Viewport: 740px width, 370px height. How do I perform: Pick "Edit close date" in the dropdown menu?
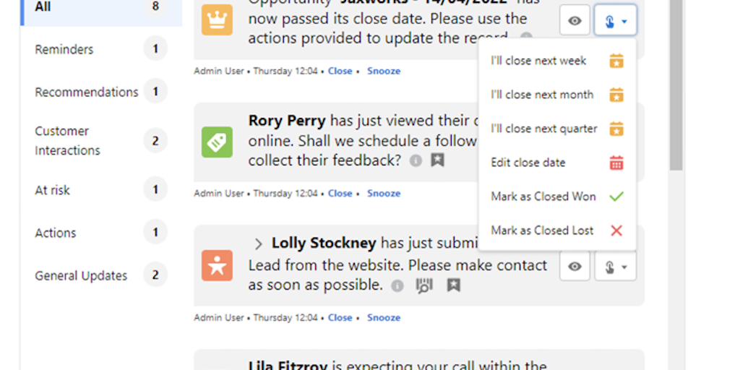[x=528, y=163]
